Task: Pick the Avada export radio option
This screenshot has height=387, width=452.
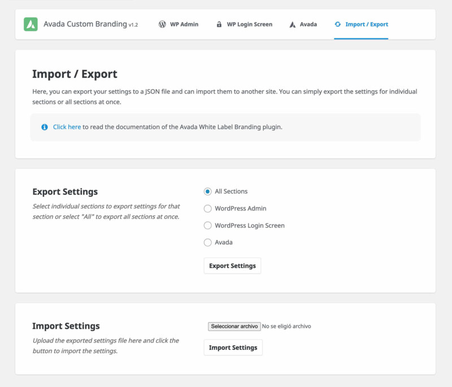Action: pyautogui.click(x=208, y=242)
